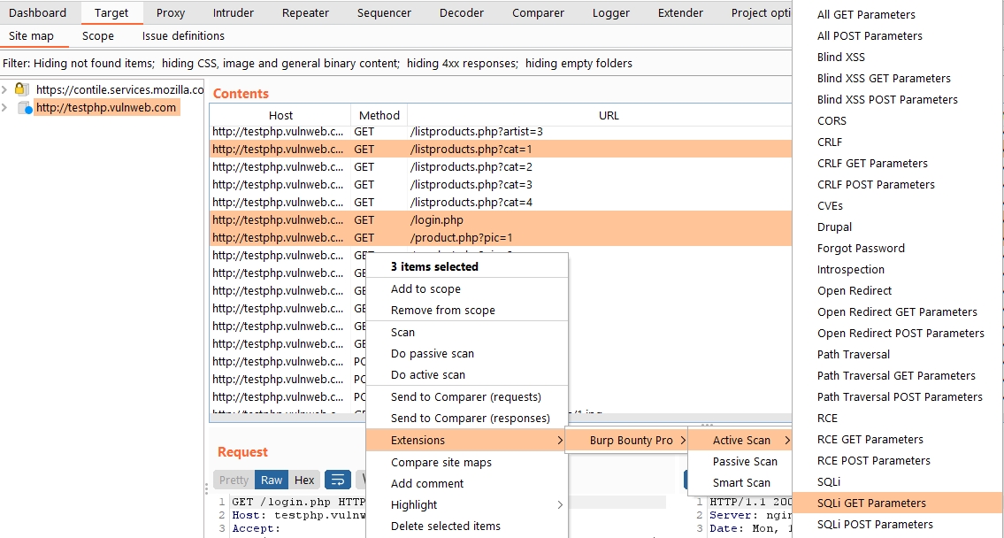Click the word-wrap icon in Request panel
This screenshot has width=1004, height=538.
pos(338,480)
